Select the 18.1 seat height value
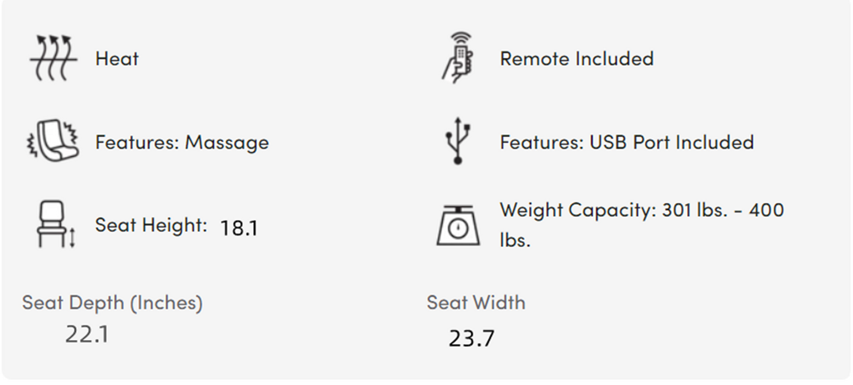This screenshot has width=853, height=385. click(x=239, y=228)
